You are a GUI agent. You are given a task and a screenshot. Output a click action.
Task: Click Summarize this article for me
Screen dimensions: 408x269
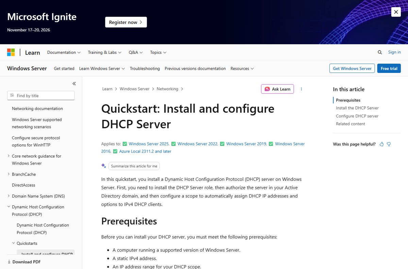tap(134, 166)
